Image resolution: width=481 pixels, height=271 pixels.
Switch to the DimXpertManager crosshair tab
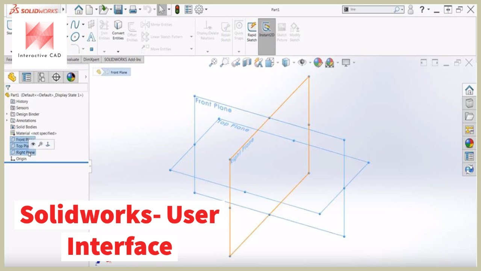[x=56, y=78]
